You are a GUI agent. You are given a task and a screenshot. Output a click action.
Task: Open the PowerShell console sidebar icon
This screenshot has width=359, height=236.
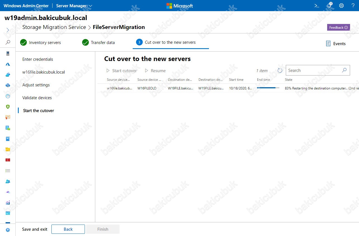click(x=8, y=213)
